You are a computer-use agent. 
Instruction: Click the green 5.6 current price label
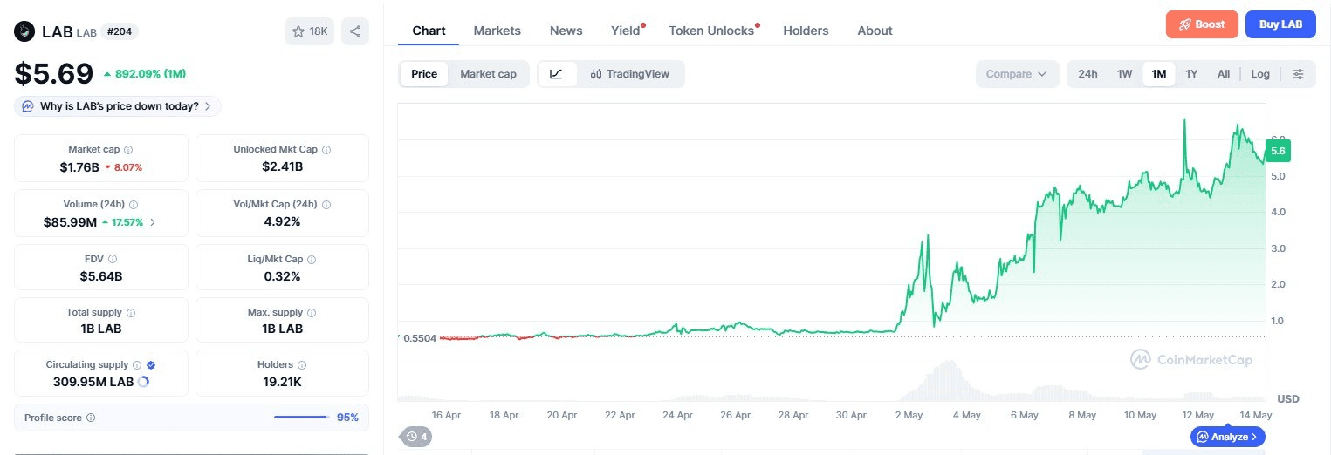pyautogui.click(x=1278, y=151)
